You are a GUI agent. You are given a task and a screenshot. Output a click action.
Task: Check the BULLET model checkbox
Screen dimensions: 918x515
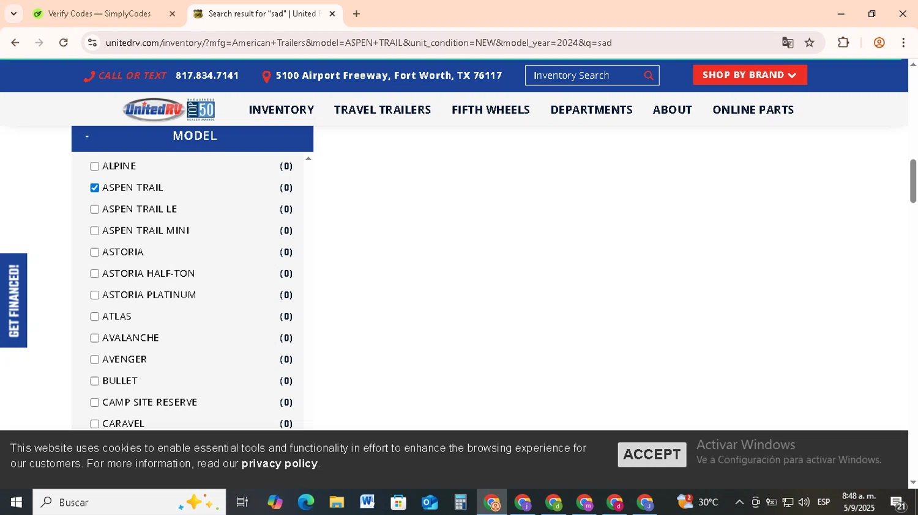click(x=95, y=381)
